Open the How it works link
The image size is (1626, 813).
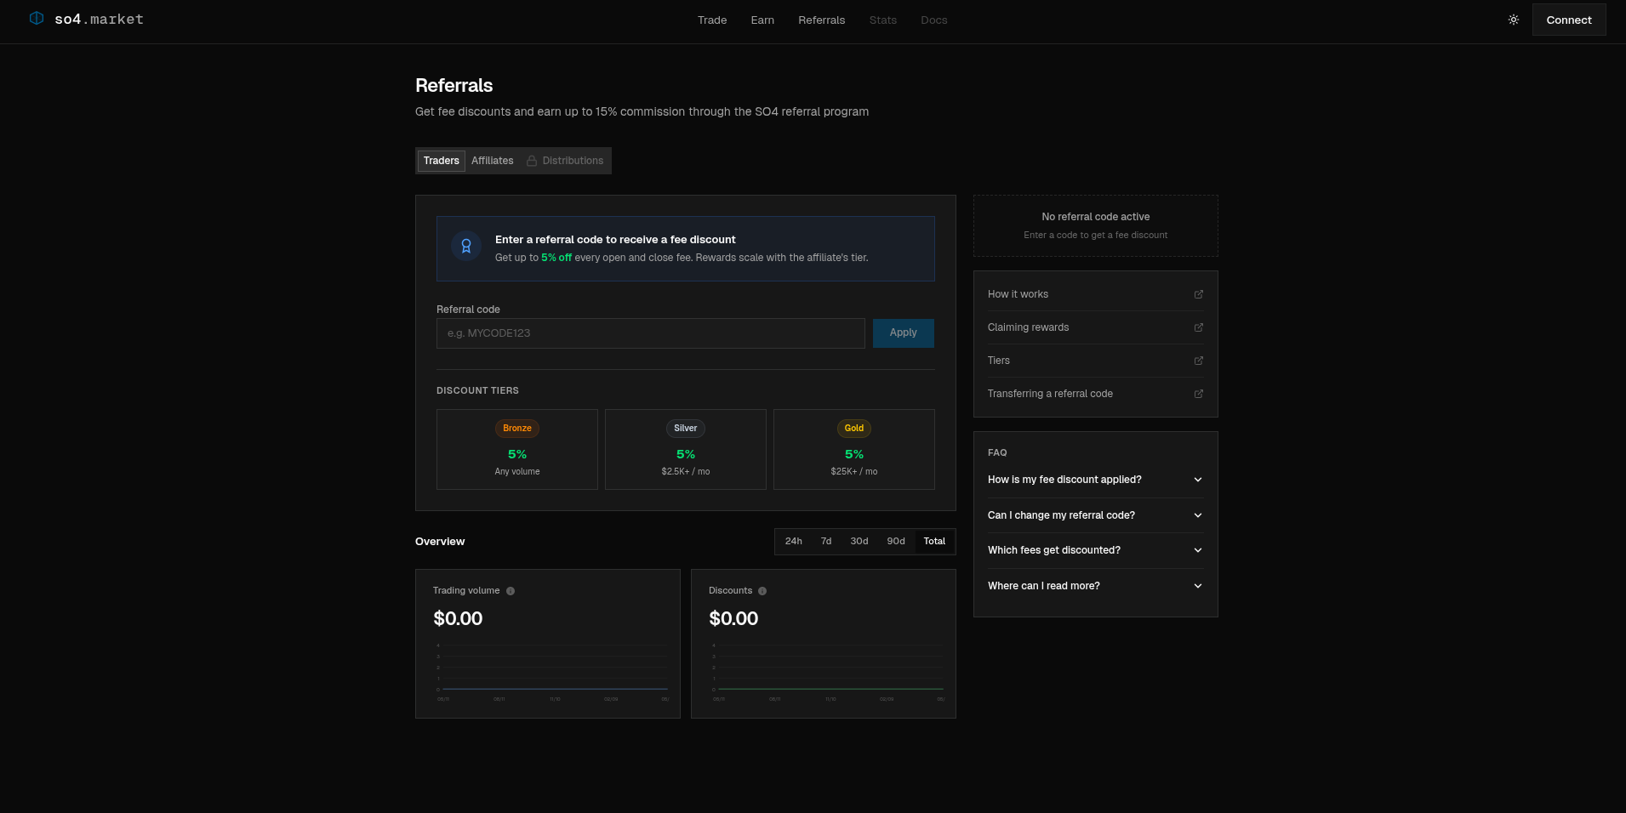1018,294
